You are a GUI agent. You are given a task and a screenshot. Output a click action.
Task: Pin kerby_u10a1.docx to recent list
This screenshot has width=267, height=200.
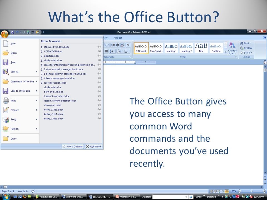click(x=99, y=118)
